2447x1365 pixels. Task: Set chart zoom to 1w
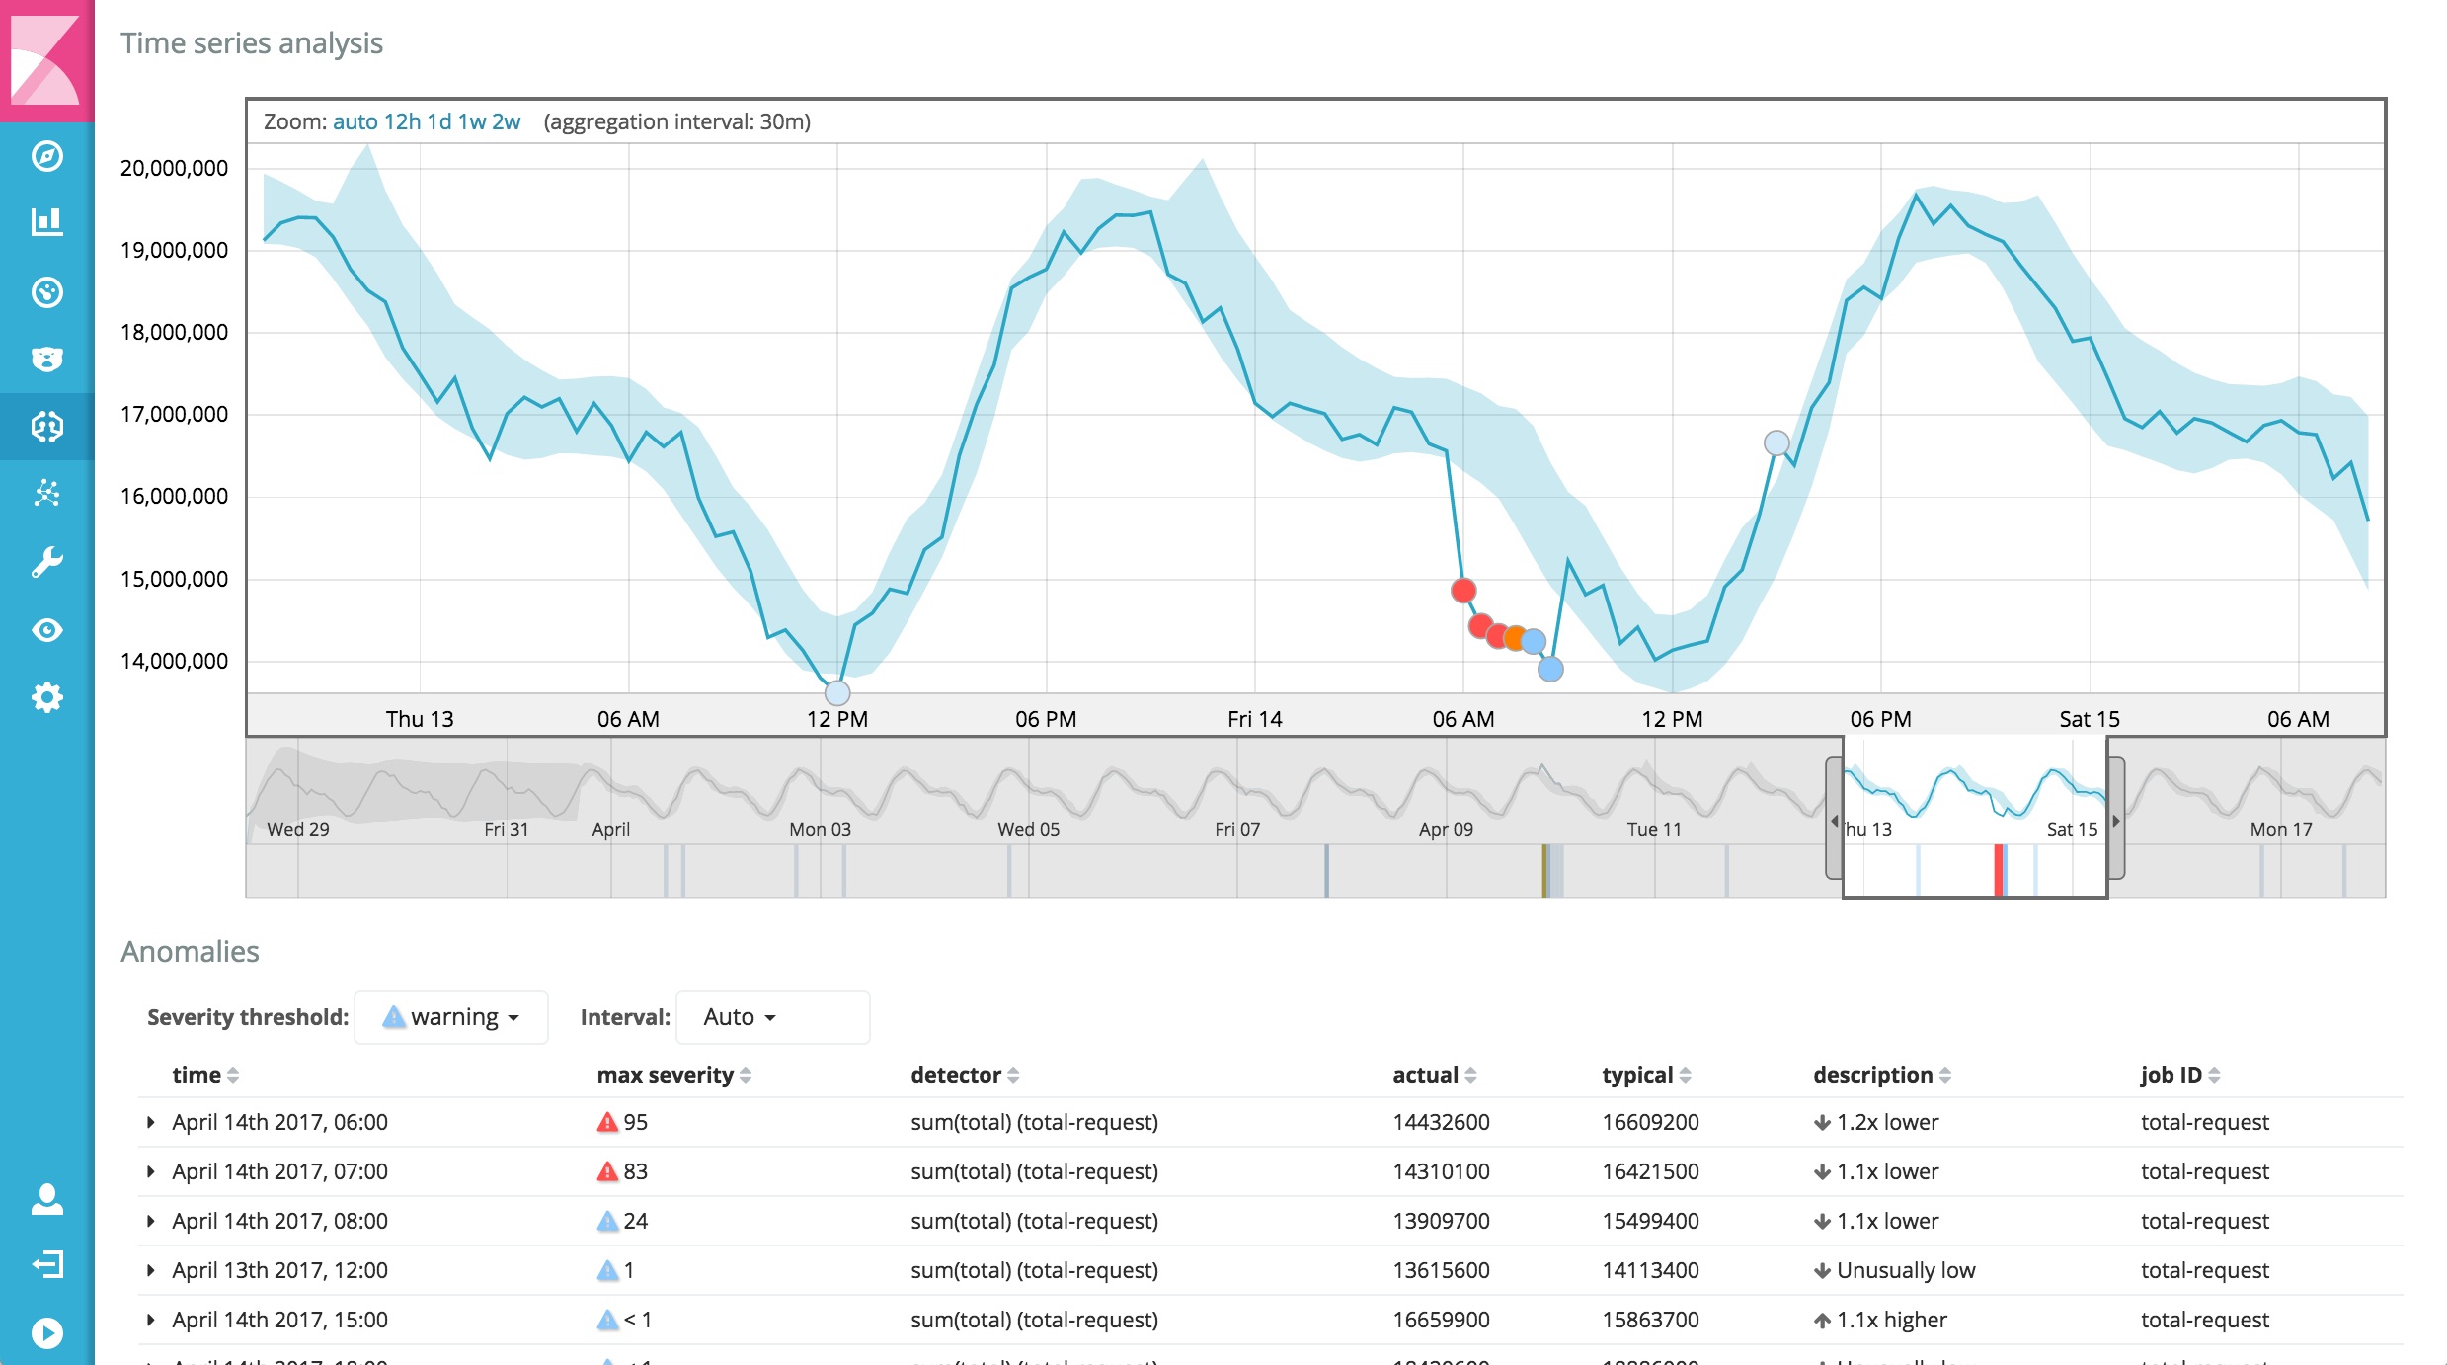tap(471, 121)
